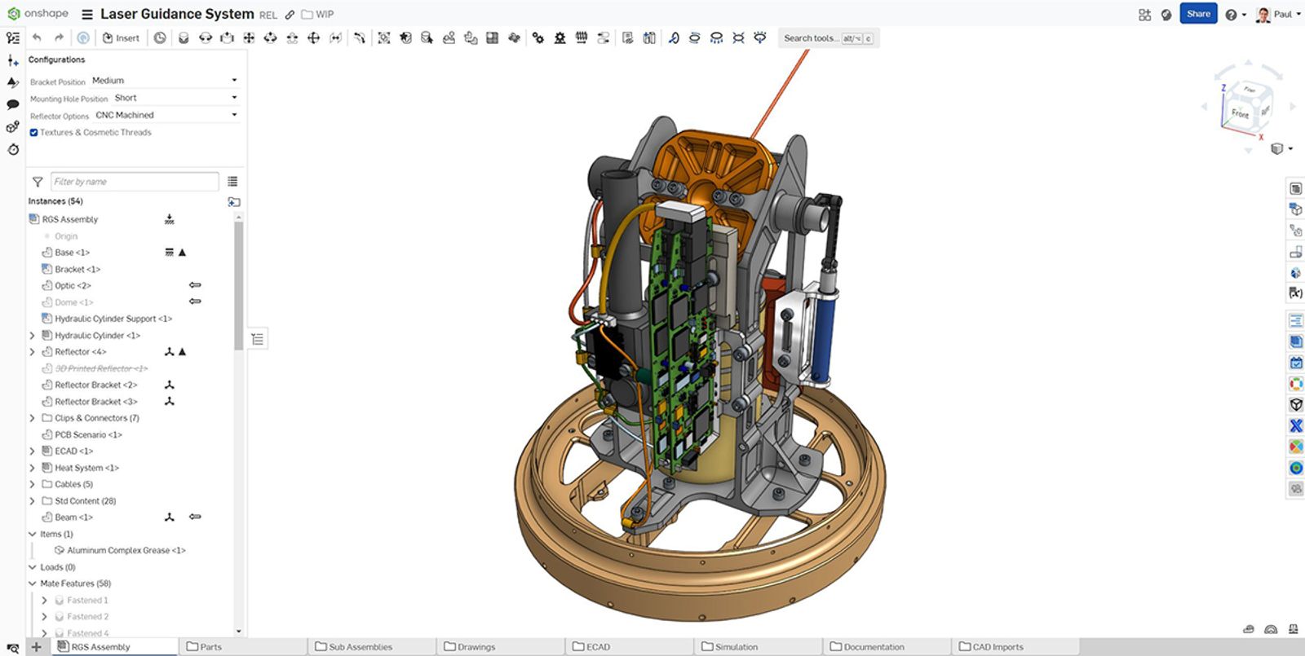This screenshot has height=656, width=1305.
Task: Open the help question mark menu
Action: point(1231,15)
